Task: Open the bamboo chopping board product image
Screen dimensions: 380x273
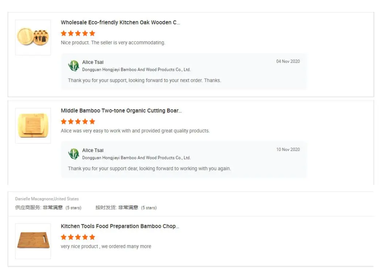Action: [x=33, y=241]
